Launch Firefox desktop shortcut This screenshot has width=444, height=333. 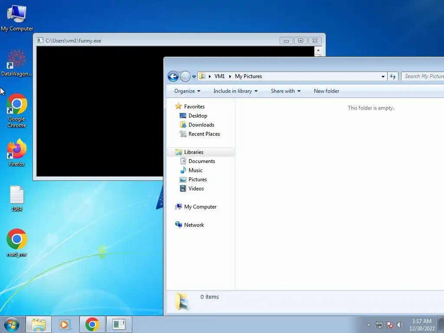click(x=17, y=152)
